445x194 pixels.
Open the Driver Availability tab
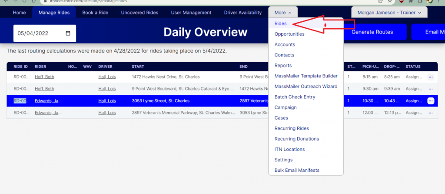point(243,13)
